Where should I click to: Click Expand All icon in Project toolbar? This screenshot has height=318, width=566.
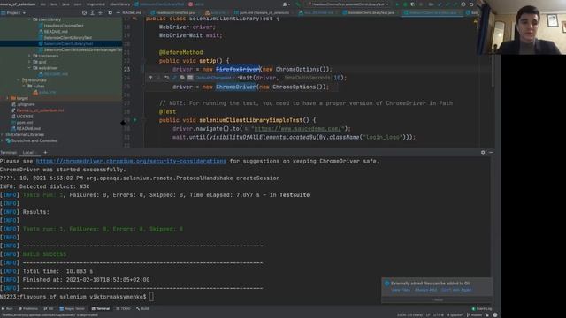point(92,12)
